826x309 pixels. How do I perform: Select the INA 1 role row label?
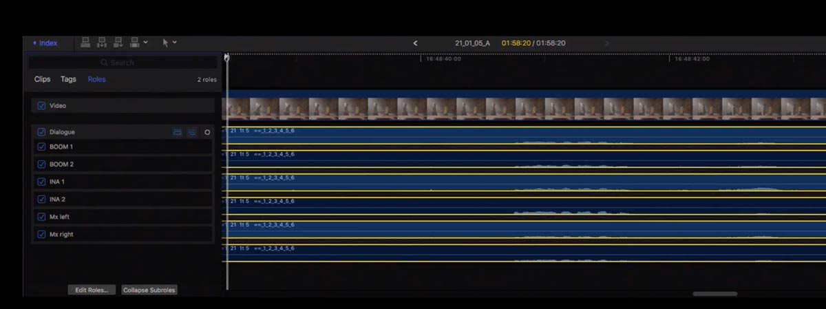56,182
